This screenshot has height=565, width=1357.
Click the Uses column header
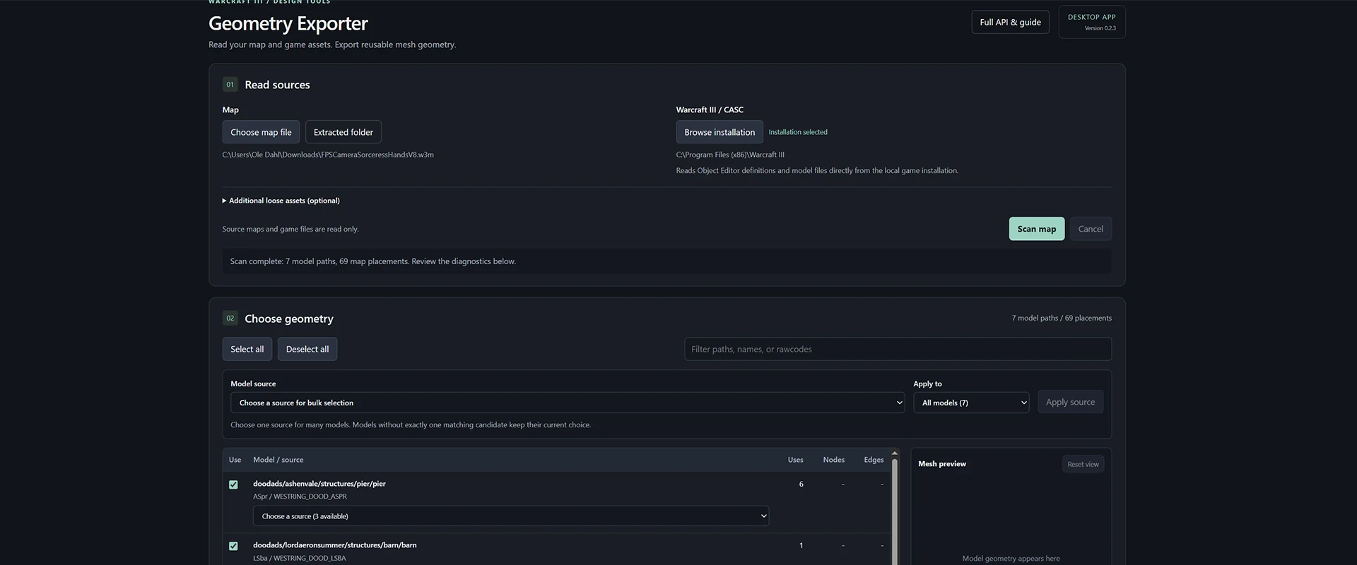pos(795,460)
